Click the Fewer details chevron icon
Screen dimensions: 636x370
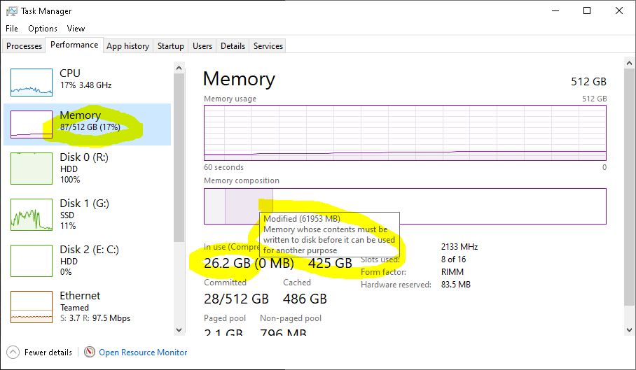[x=13, y=352]
